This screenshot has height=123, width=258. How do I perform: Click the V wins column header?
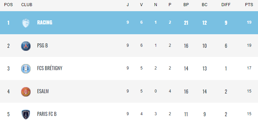pos(141,5)
